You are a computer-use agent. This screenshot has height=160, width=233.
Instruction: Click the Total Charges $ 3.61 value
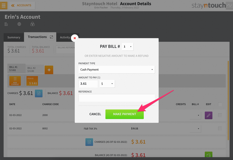[14, 51]
